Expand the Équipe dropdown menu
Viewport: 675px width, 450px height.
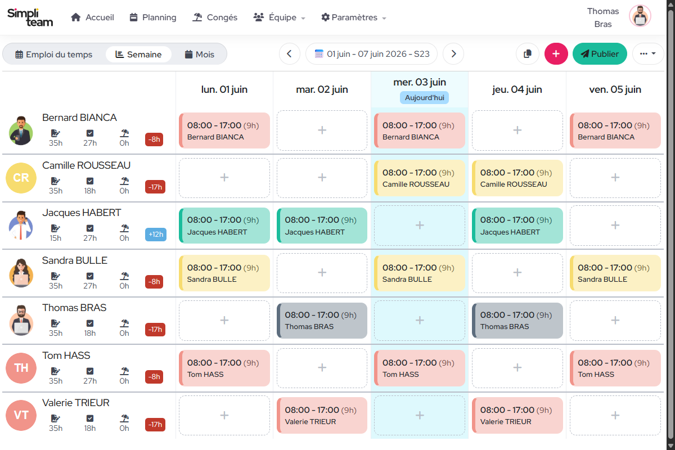tap(280, 17)
